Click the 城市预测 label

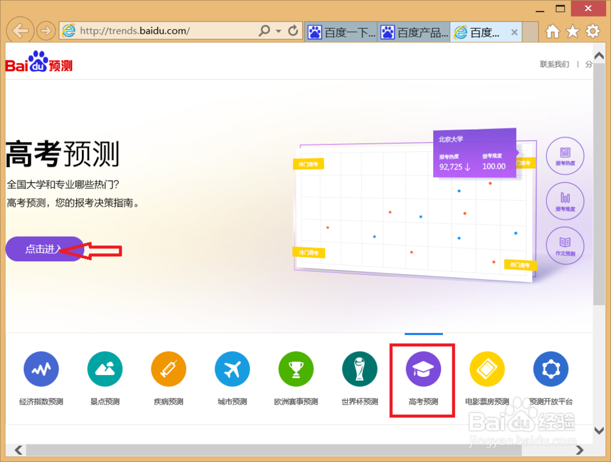[232, 401]
